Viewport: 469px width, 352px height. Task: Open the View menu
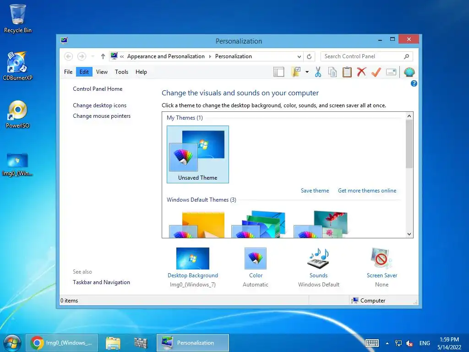click(102, 72)
